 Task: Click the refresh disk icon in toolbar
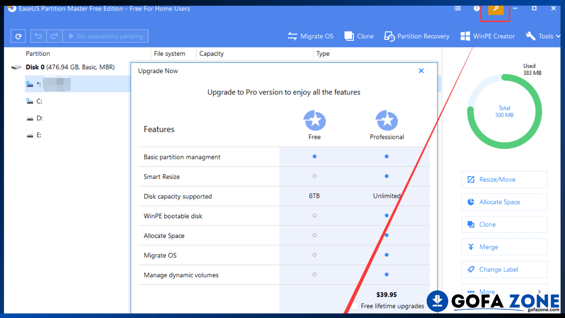pyautogui.click(x=18, y=36)
